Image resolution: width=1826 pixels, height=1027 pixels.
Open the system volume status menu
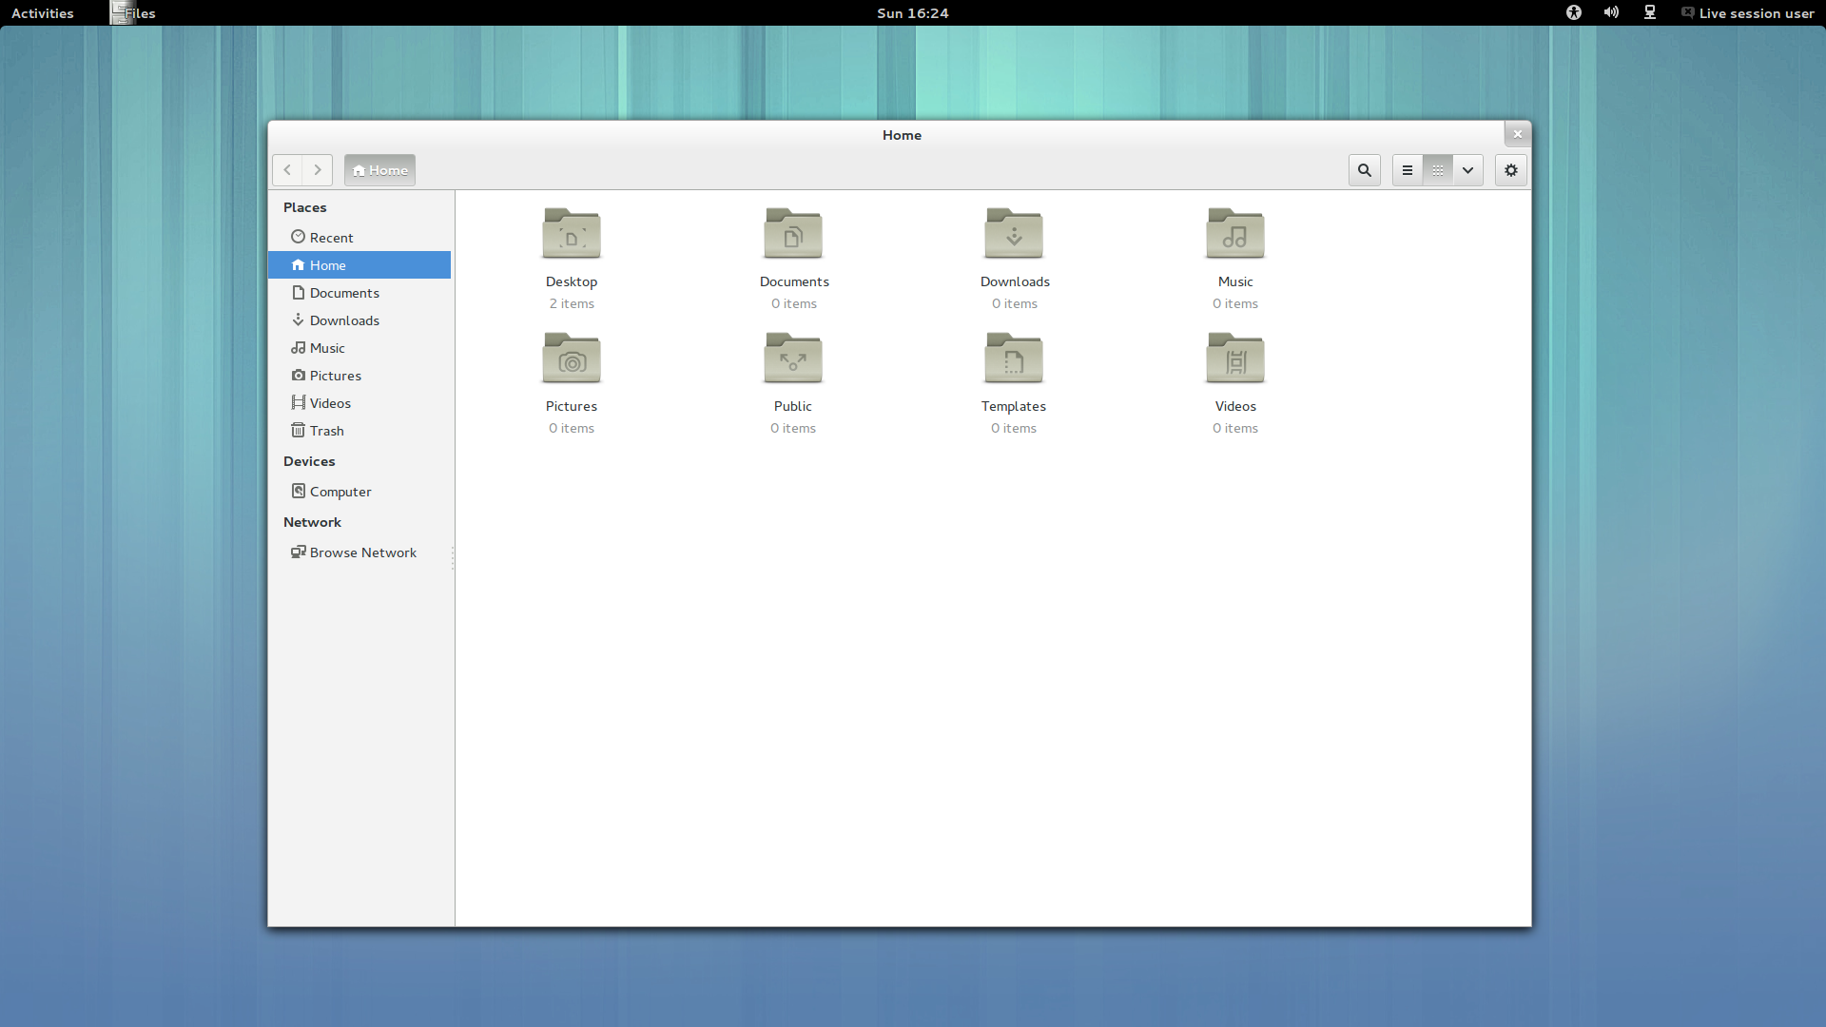tap(1610, 12)
